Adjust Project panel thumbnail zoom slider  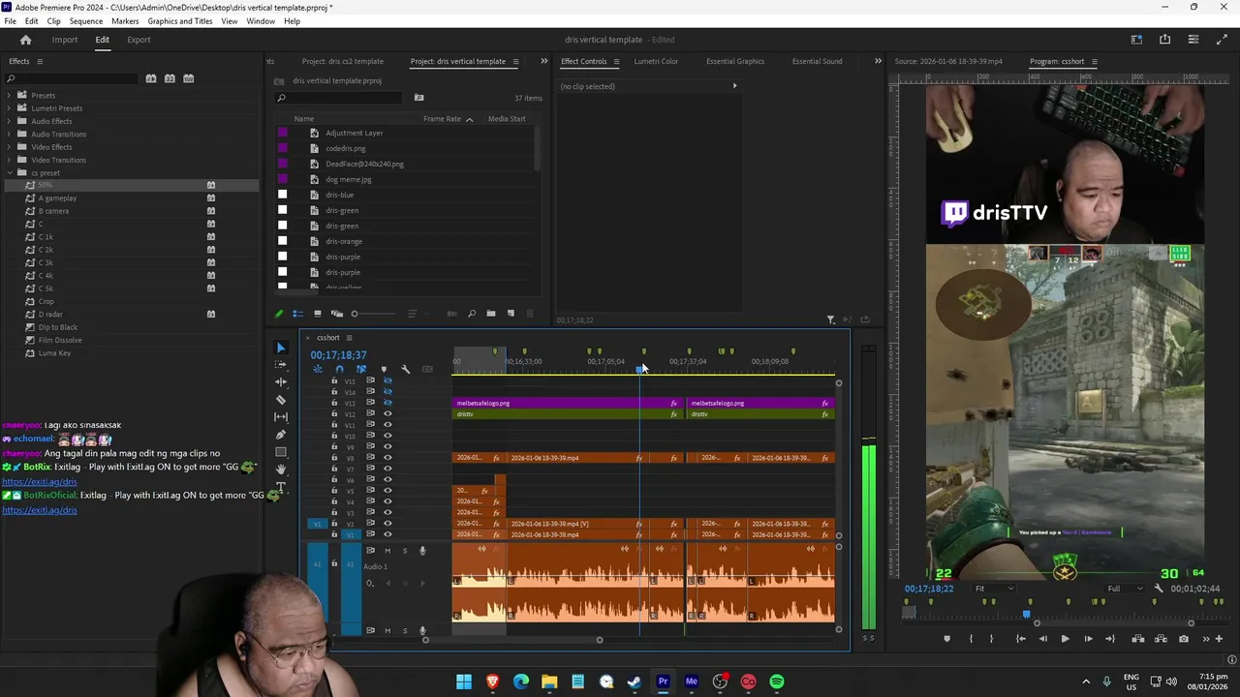pyautogui.click(x=376, y=314)
